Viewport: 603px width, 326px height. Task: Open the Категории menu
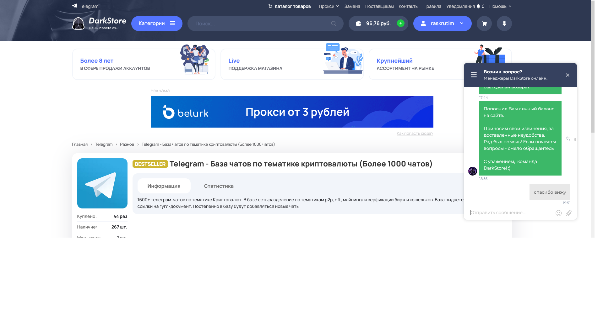pos(157,24)
